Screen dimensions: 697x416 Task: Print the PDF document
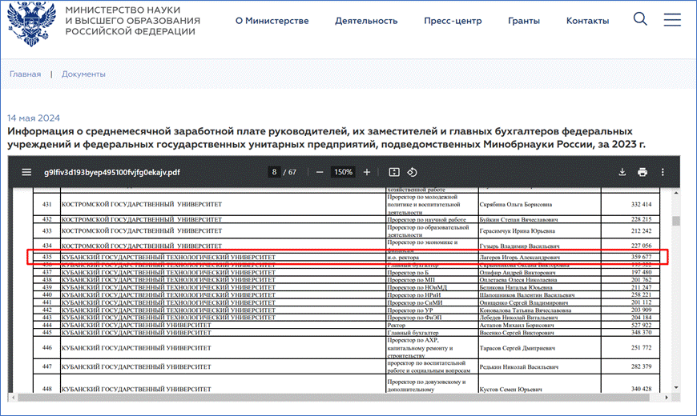pyautogui.click(x=643, y=172)
